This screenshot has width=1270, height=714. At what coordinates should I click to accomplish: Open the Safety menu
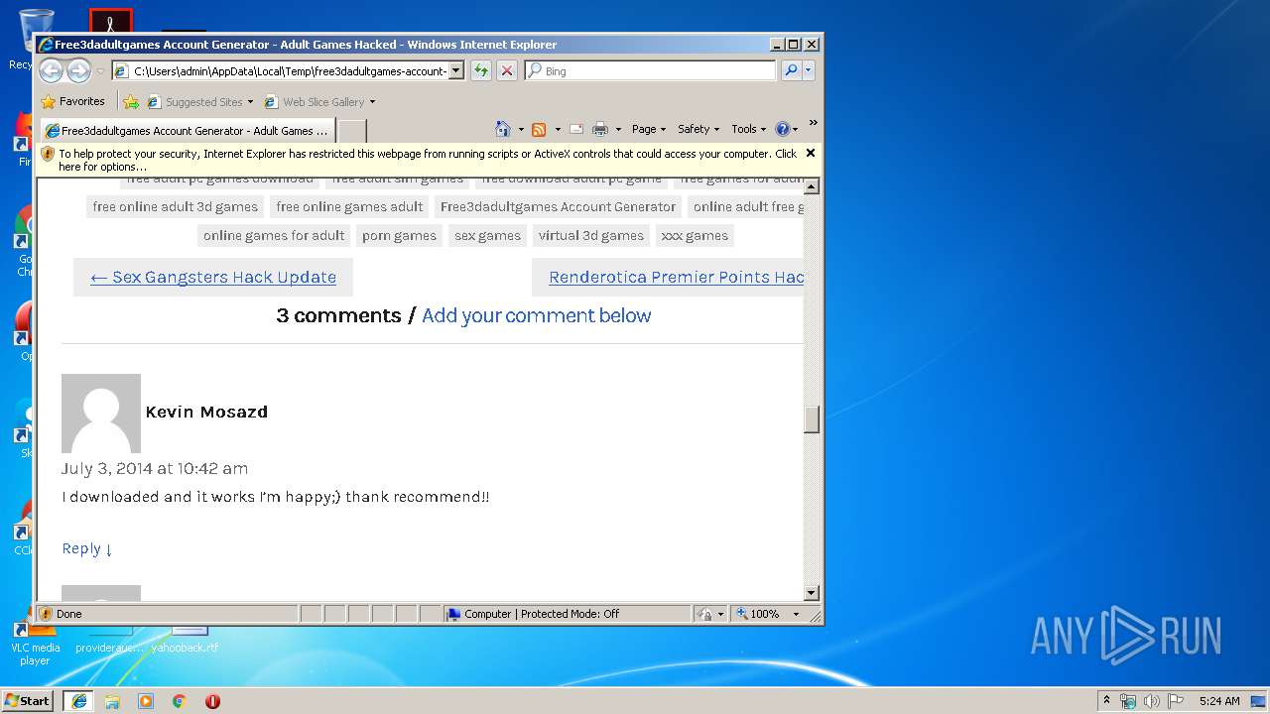click(x=698, y=129)
